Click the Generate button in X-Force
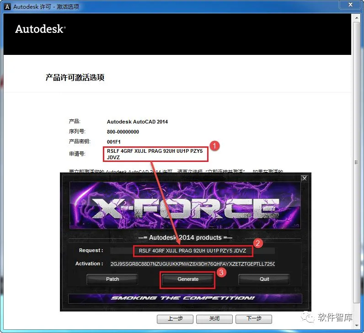This screenshot has width=364, height=333. (x=187, y=279)
